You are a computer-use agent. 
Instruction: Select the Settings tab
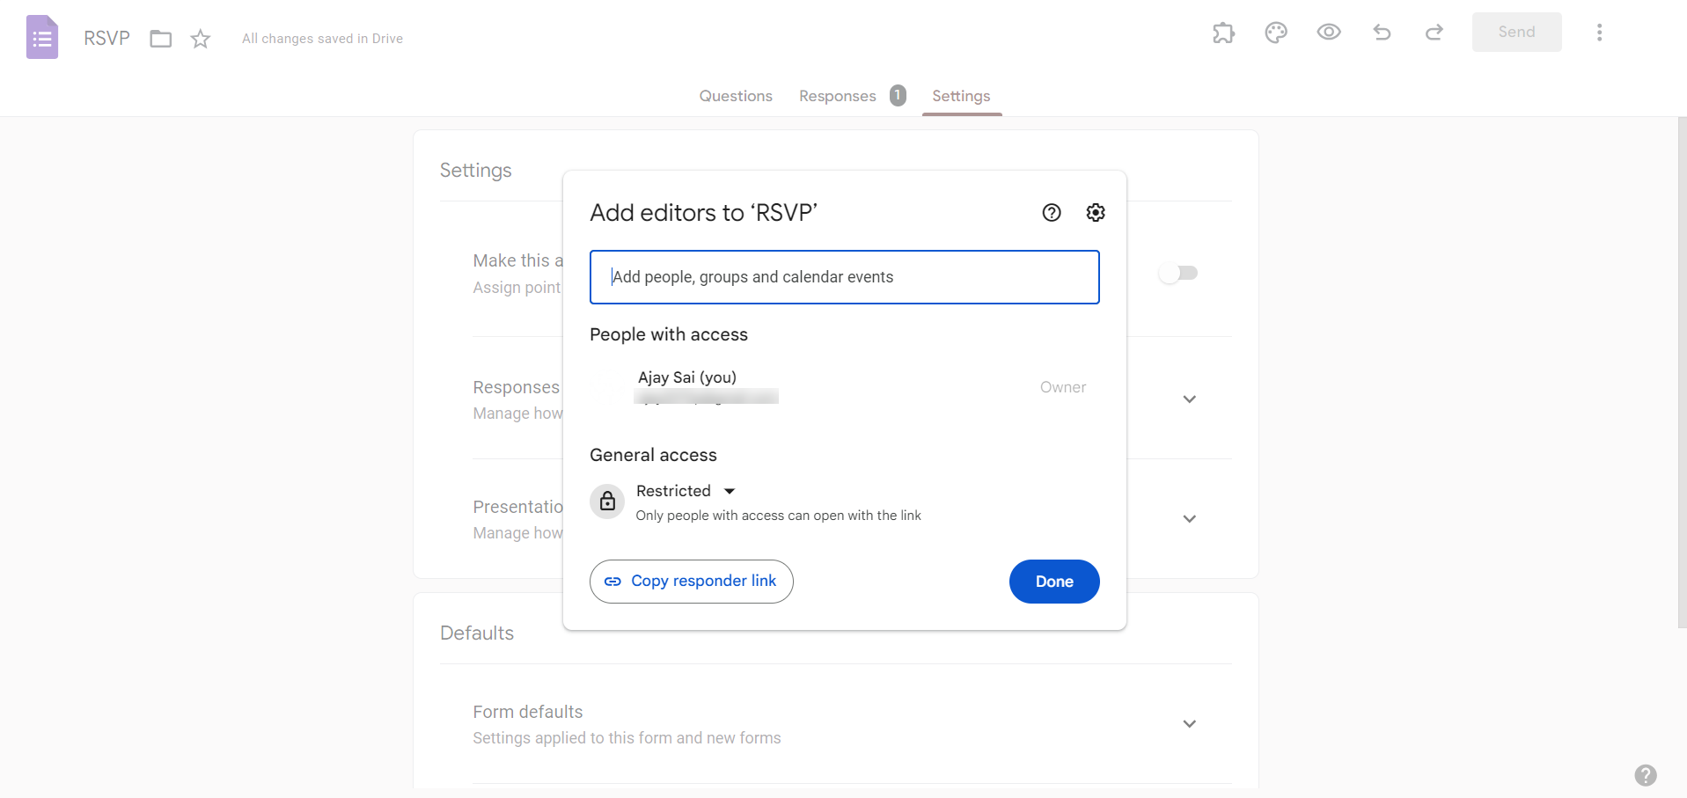coord(961,96)
